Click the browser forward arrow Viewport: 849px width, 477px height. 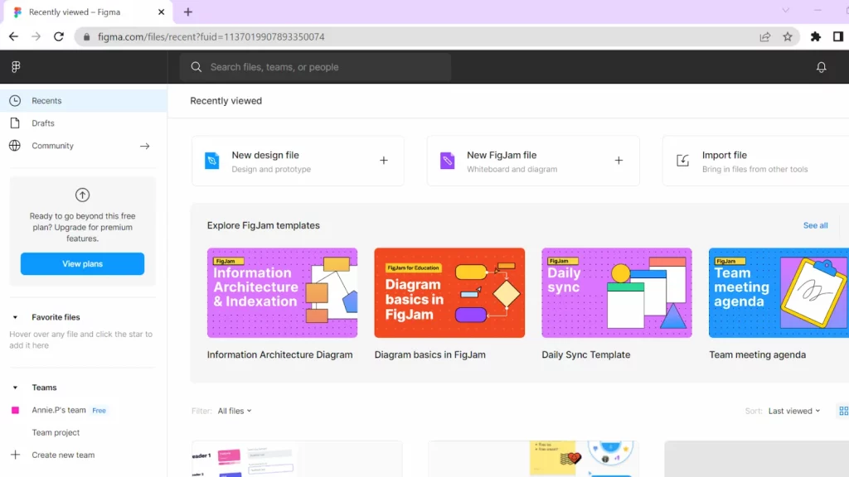click(x=36, y=36)
